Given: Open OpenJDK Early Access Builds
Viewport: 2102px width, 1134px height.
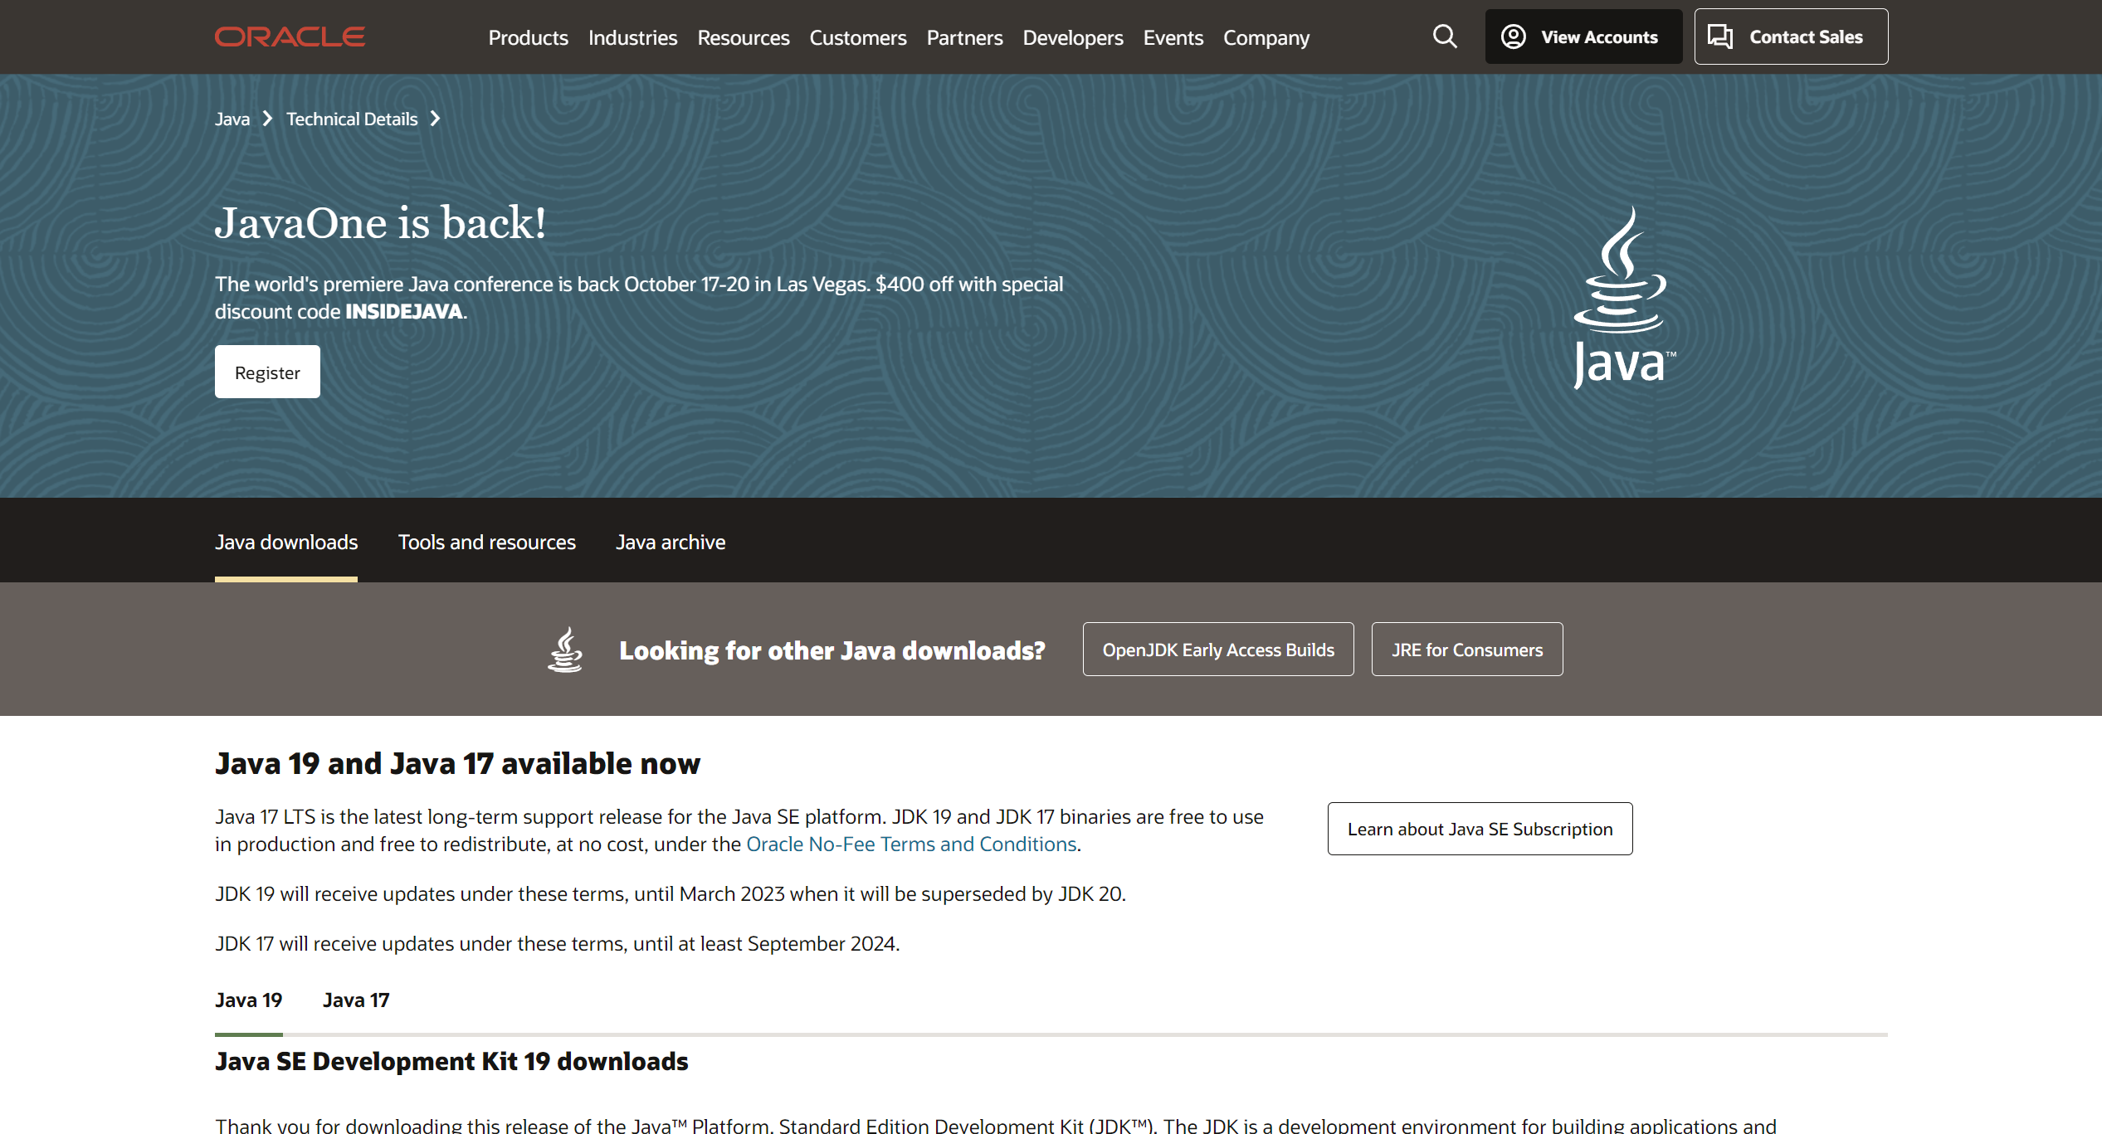Looking at the screenshot, I should [1218, 650].
